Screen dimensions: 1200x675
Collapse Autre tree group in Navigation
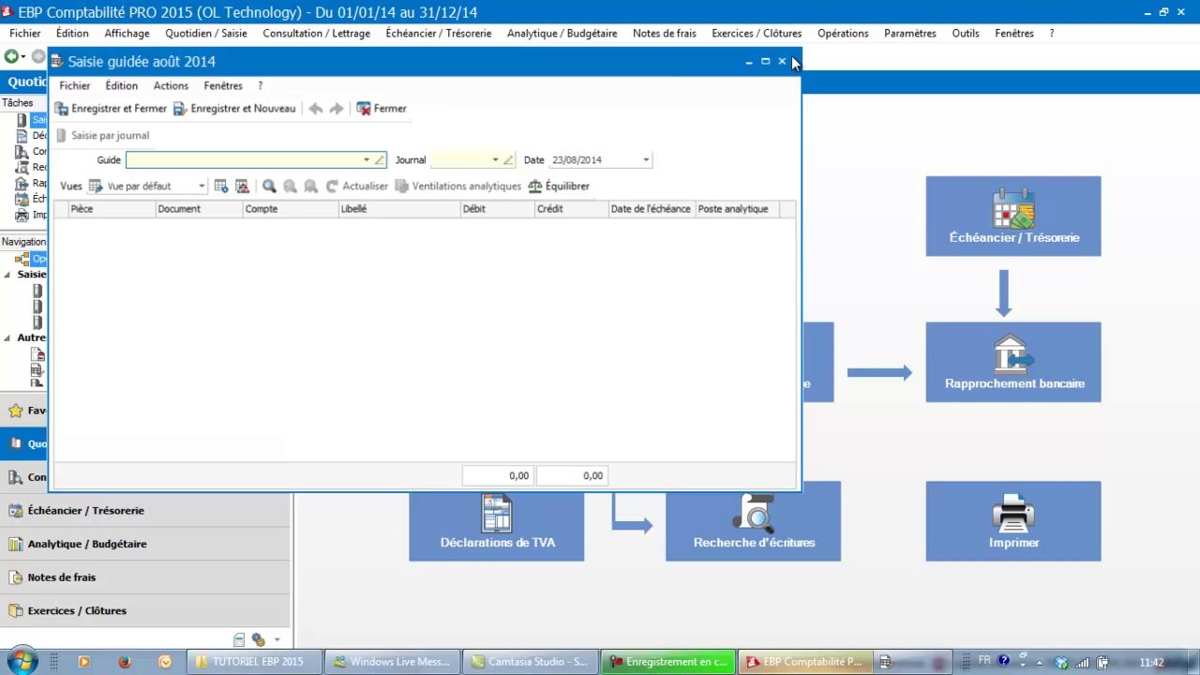point(7,337)
